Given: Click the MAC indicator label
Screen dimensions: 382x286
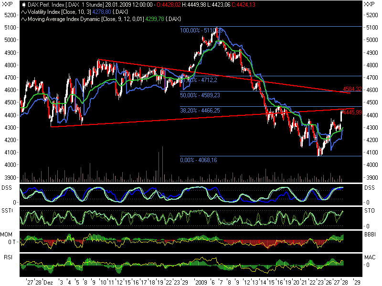Looking at the screenshot, I should pos(370,257).
